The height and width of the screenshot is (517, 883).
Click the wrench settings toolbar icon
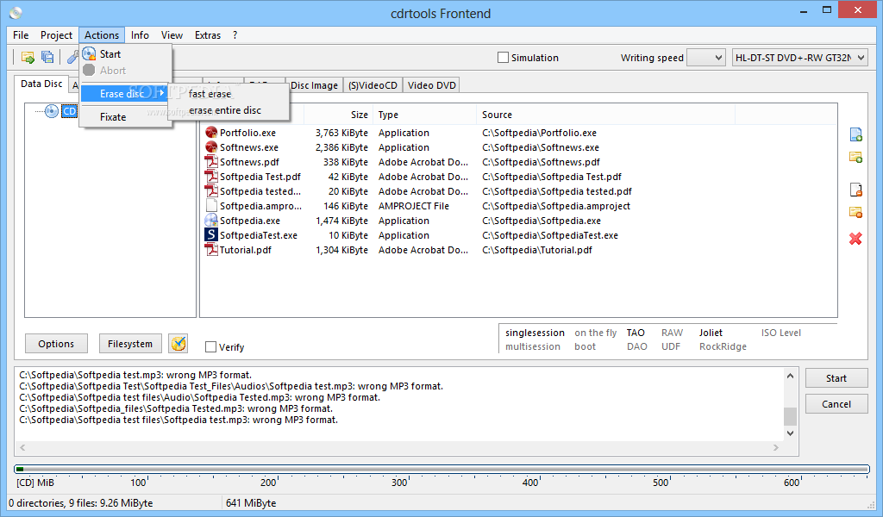72,57
